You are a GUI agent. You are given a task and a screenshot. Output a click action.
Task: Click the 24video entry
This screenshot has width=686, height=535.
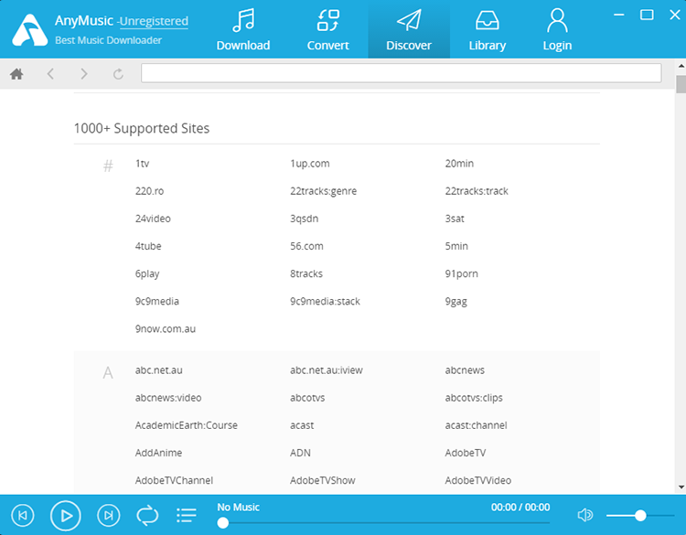tap(153, 219)
